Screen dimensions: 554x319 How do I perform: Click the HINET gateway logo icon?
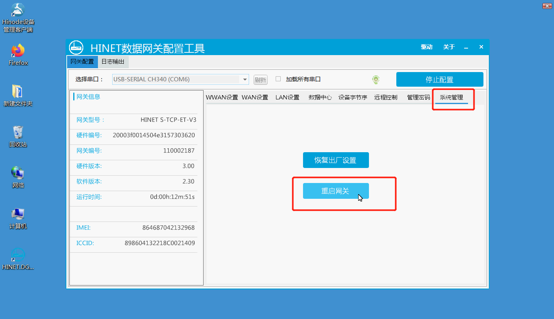[76, 47]
